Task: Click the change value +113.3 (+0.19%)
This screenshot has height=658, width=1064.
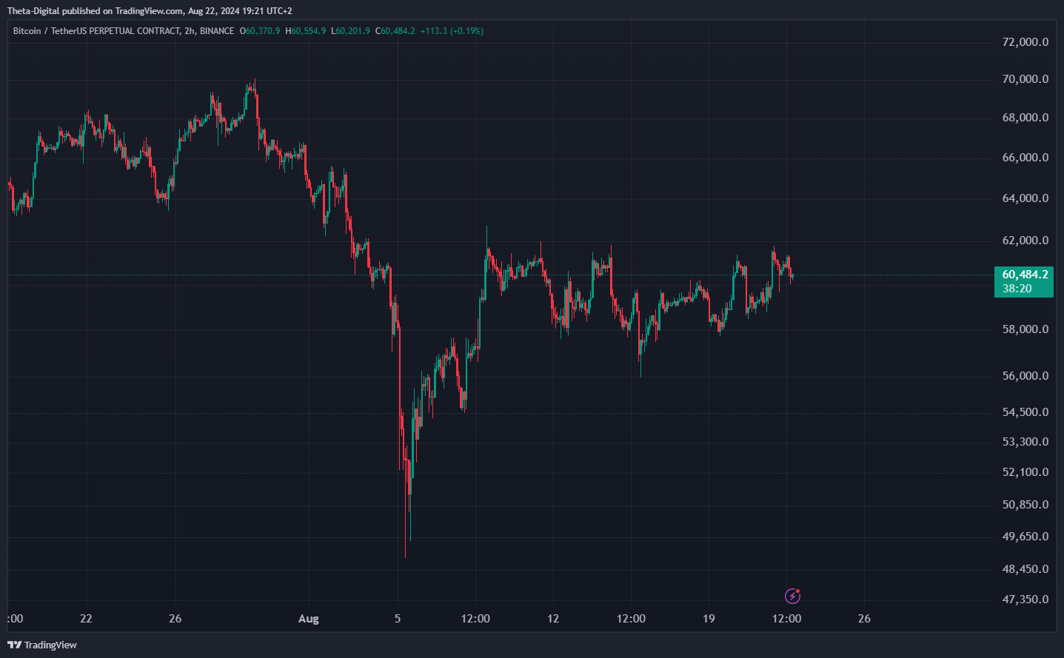Action: (x=452, y=31)
